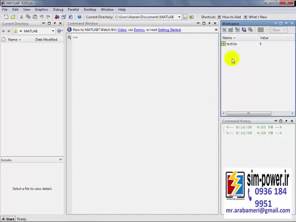Maximize the Command History panel
The width and height of the screenshot is (296, 222).
pos(281,121)
